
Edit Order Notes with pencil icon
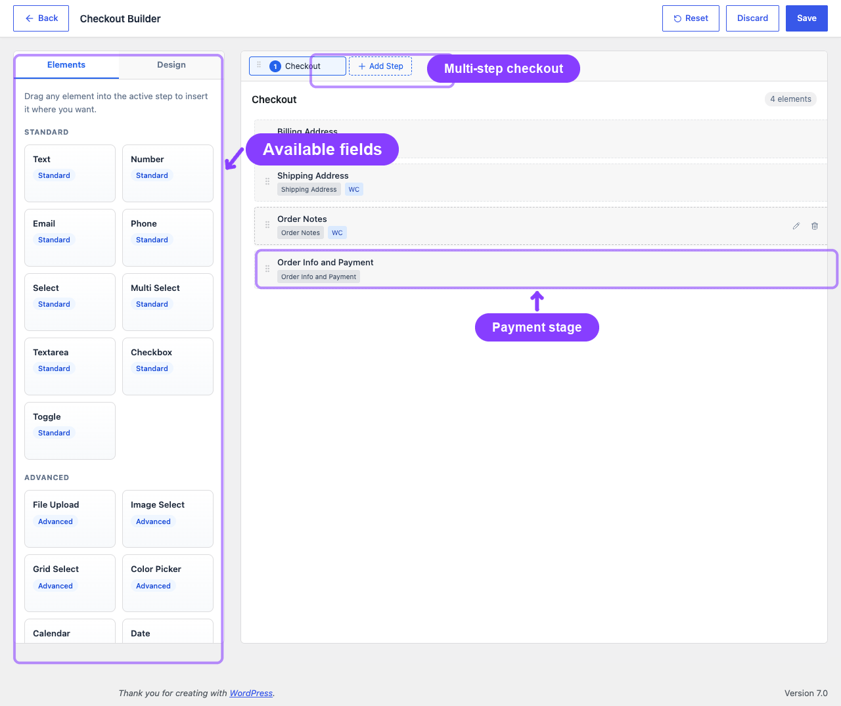[796, 226]
